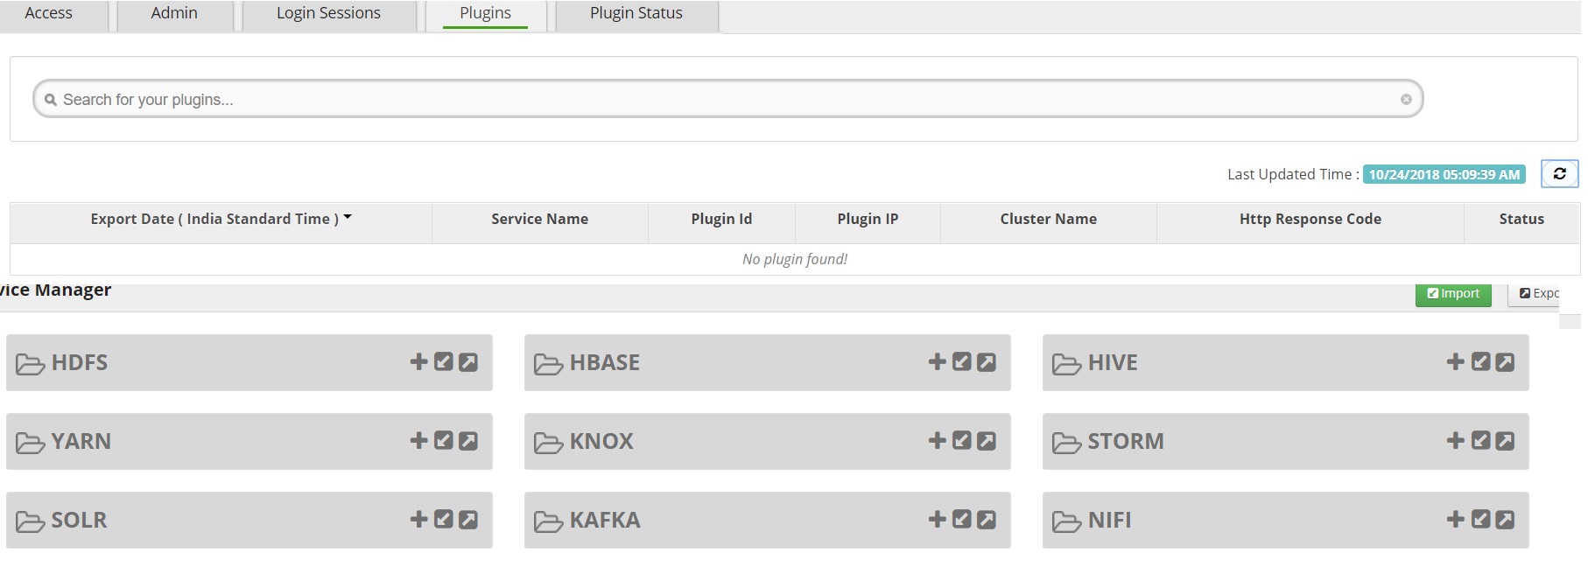Switch to the Plugin Status tab
The height and width of the screenshot is (567, 1588).
(636, 14)
